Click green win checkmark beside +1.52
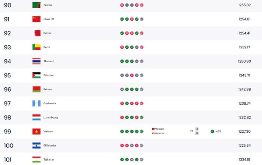Image resolution: width=262 pixels, height=165 pixels. [x=212, y=131]
